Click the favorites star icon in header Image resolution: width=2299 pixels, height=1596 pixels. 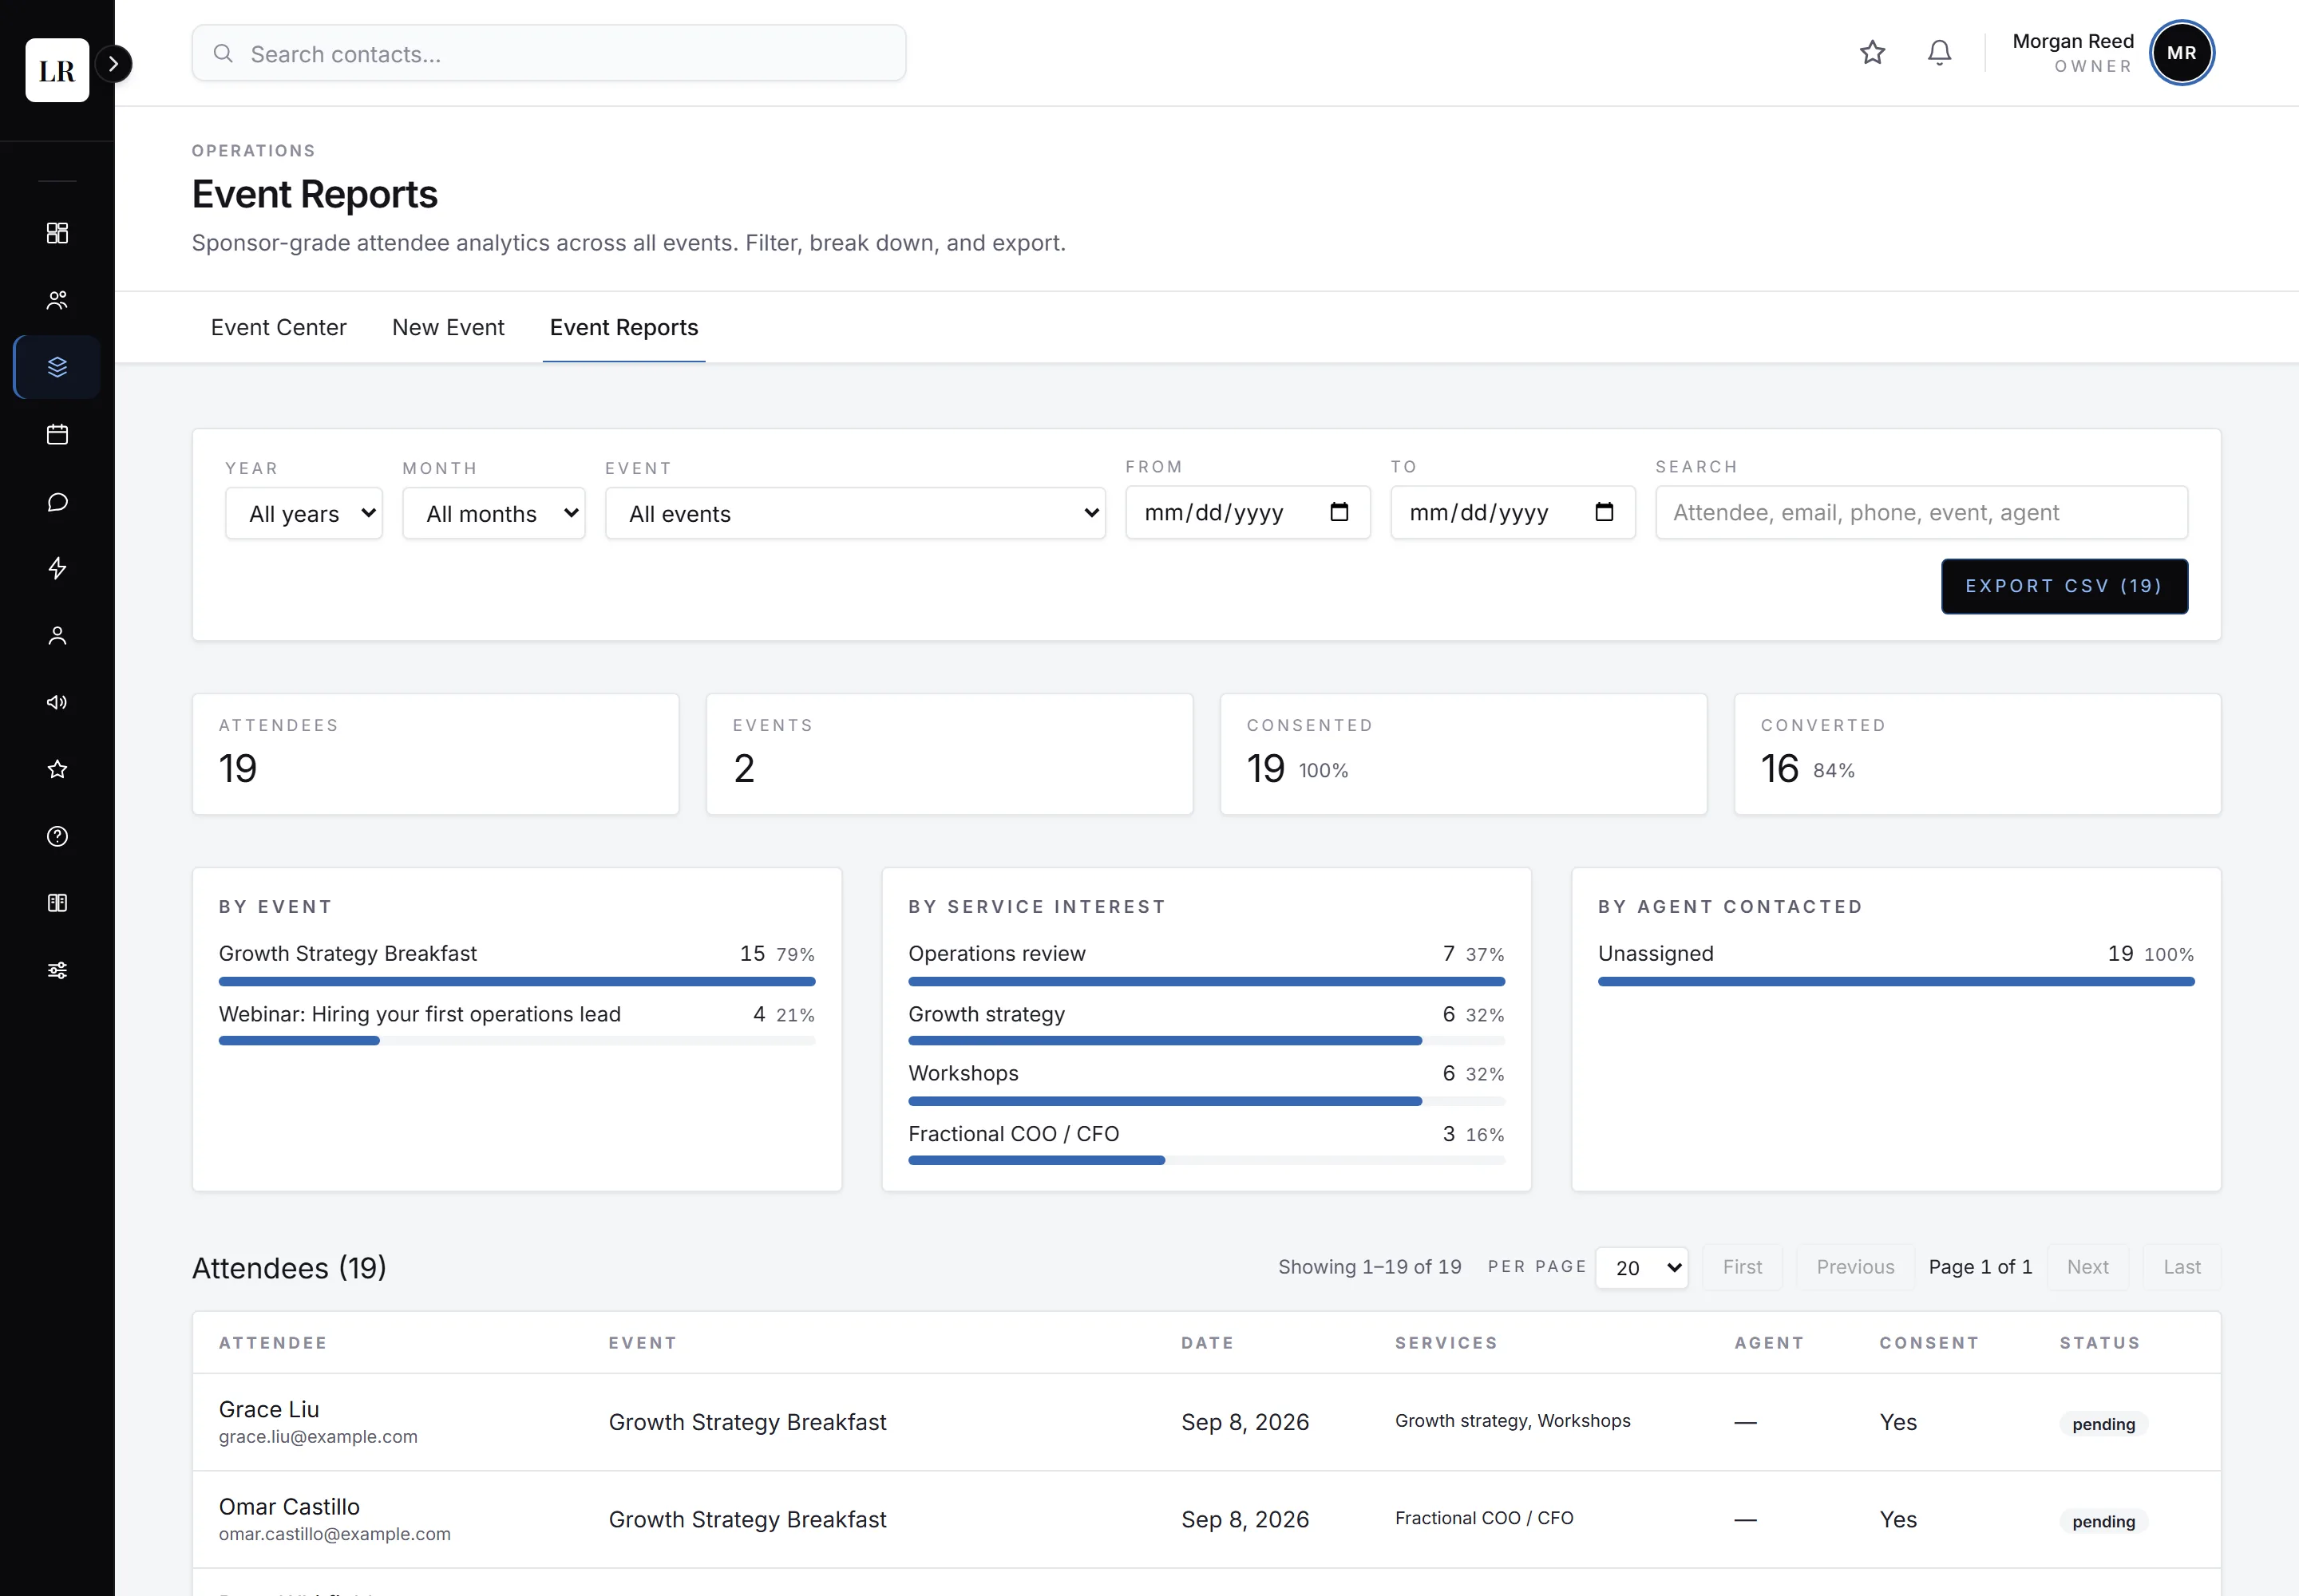(x=1872, y=52)
